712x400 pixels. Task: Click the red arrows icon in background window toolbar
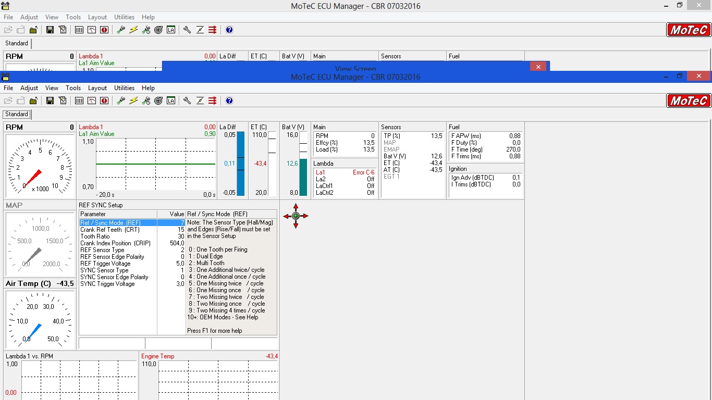click(x=212, y=30)
